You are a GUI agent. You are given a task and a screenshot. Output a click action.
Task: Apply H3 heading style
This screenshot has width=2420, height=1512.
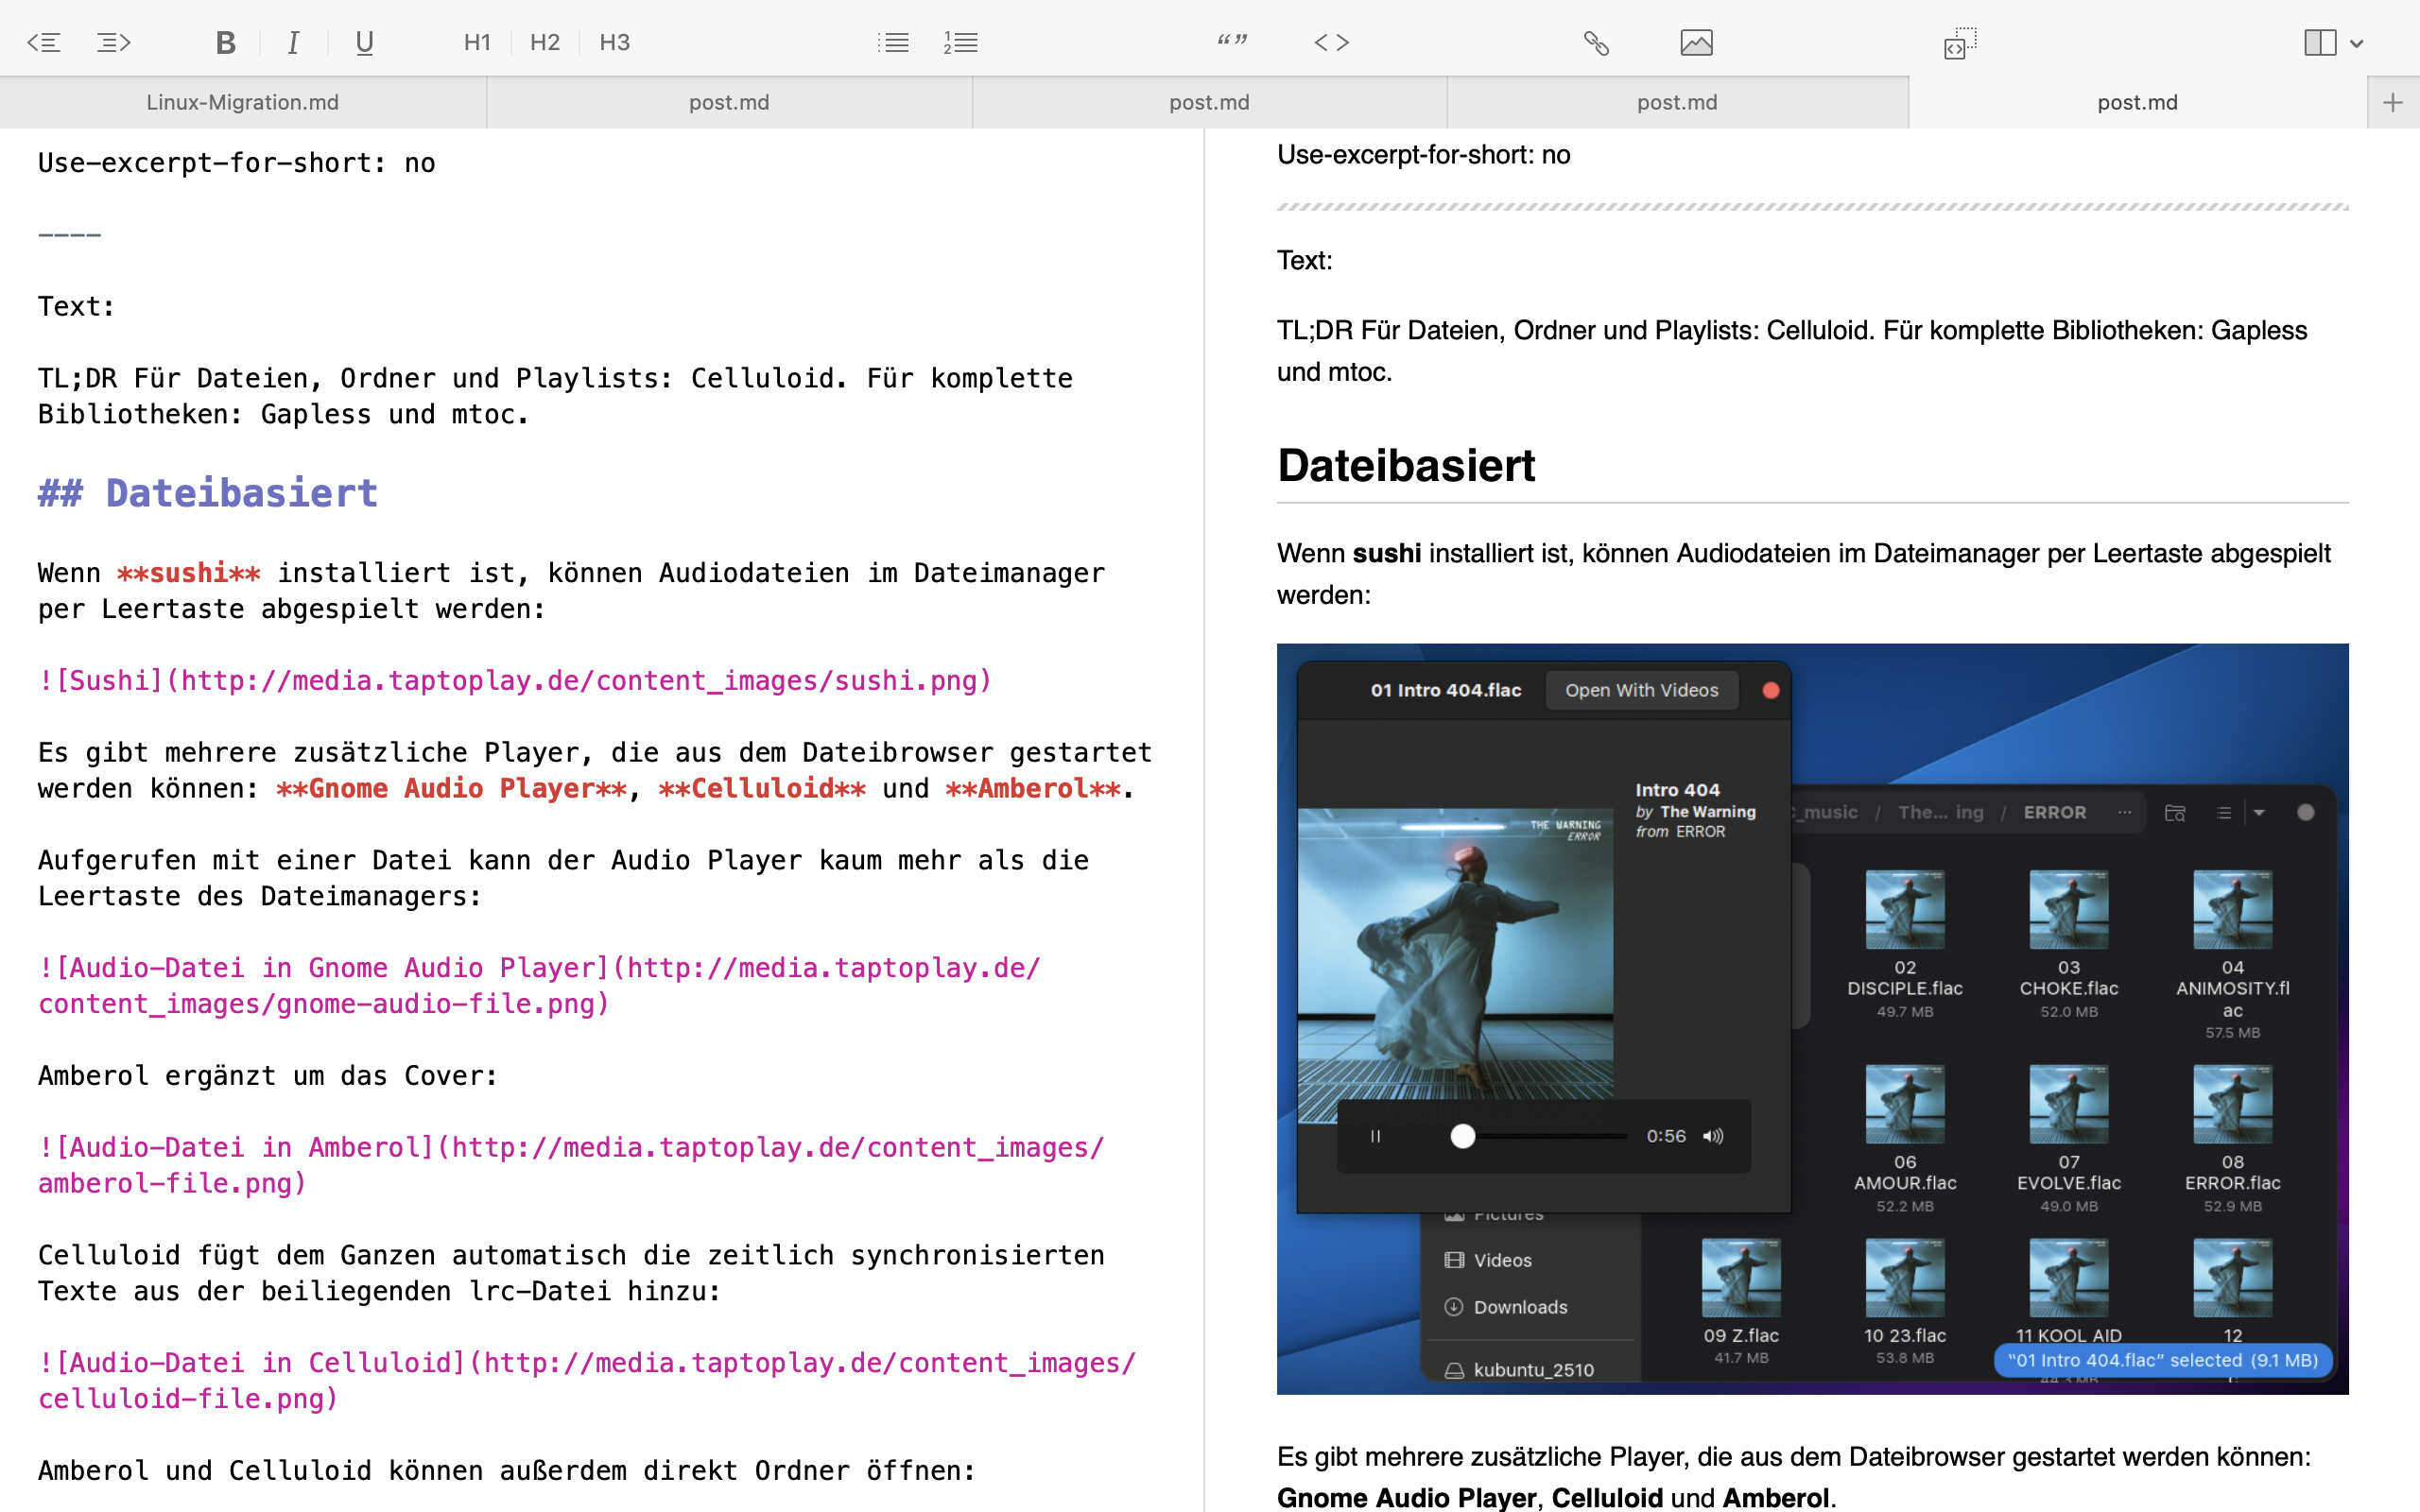614,42
